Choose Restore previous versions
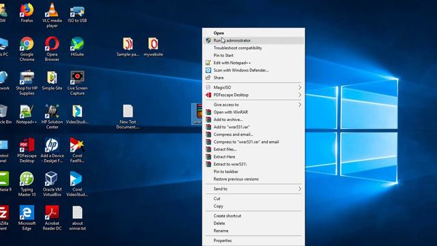The width and height of the screenshot is (437, 246). 253,179
